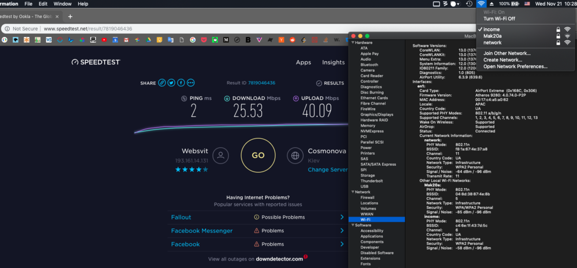The image size is (577, 268).
Task: Click the Change Server link
Action: [328, 170]
